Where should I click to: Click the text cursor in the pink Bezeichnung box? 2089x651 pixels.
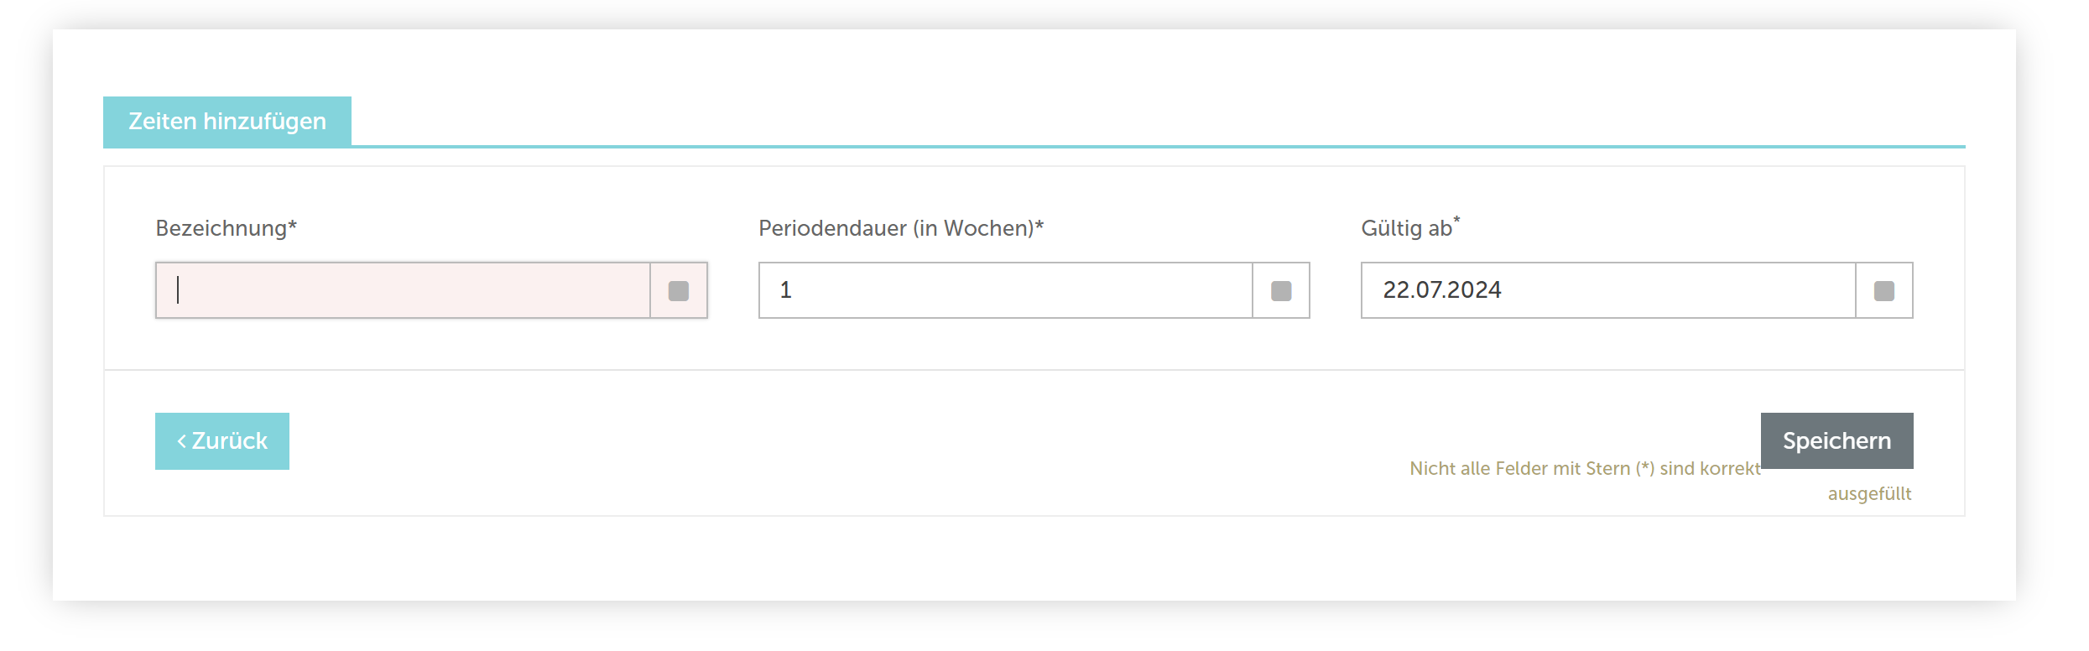[178, 289]
